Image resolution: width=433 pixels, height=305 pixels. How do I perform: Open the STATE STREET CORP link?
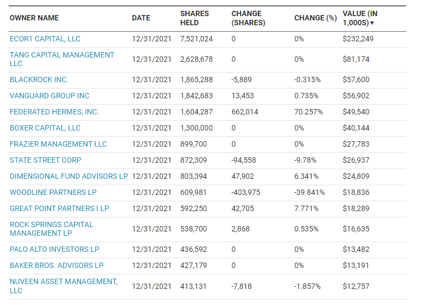click(x=45, y=160)
